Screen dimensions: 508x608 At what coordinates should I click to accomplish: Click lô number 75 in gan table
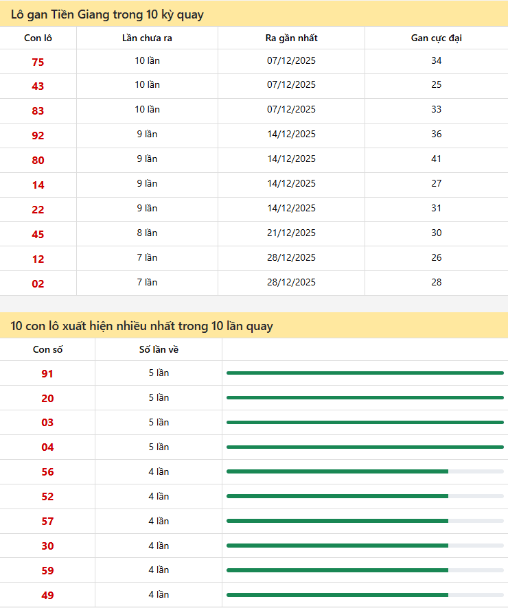[x=38, y=62]
